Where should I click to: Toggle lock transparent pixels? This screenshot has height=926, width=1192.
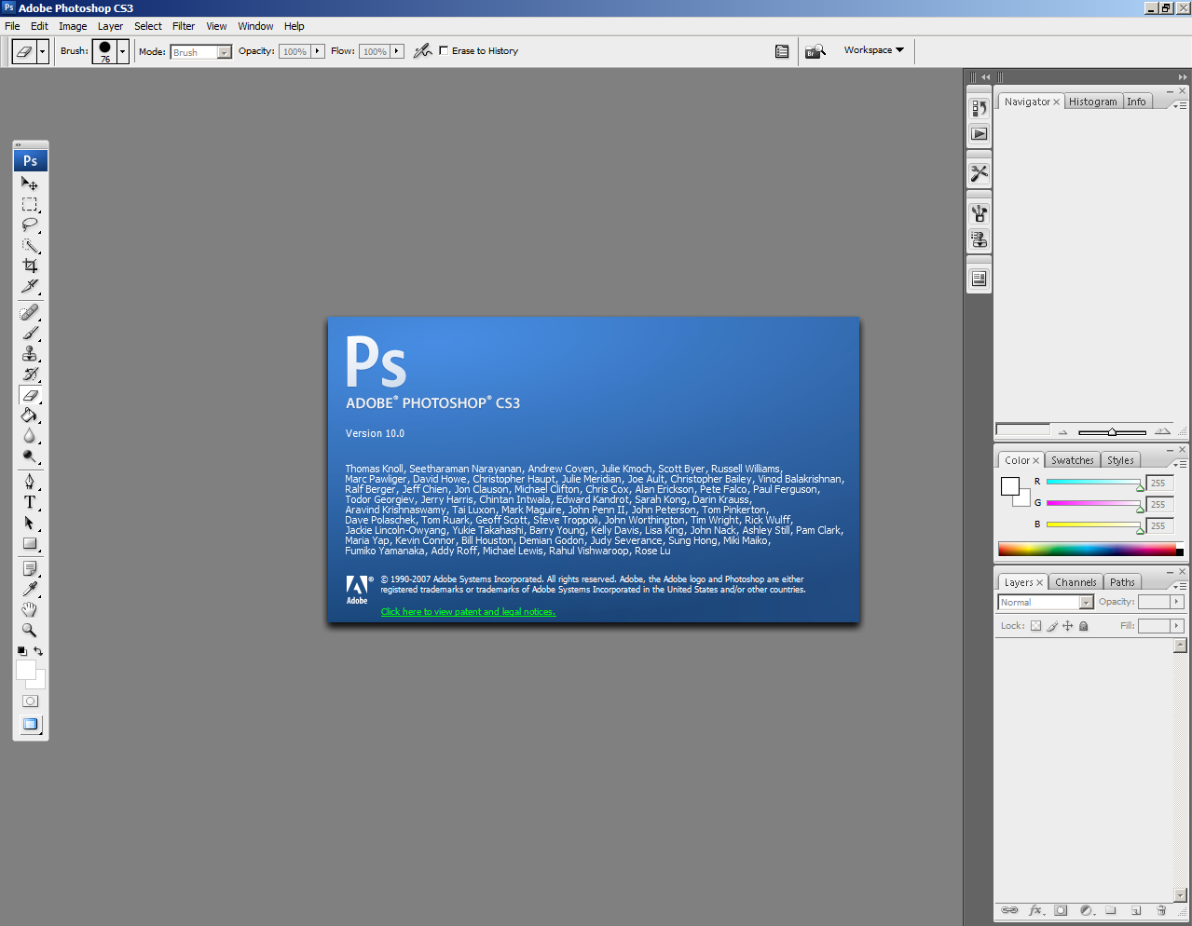click(1035, 626)
